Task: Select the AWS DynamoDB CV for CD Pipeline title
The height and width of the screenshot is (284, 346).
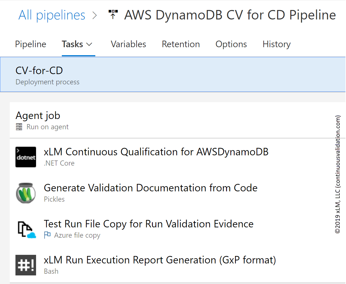Action: (x=230, y=15)
